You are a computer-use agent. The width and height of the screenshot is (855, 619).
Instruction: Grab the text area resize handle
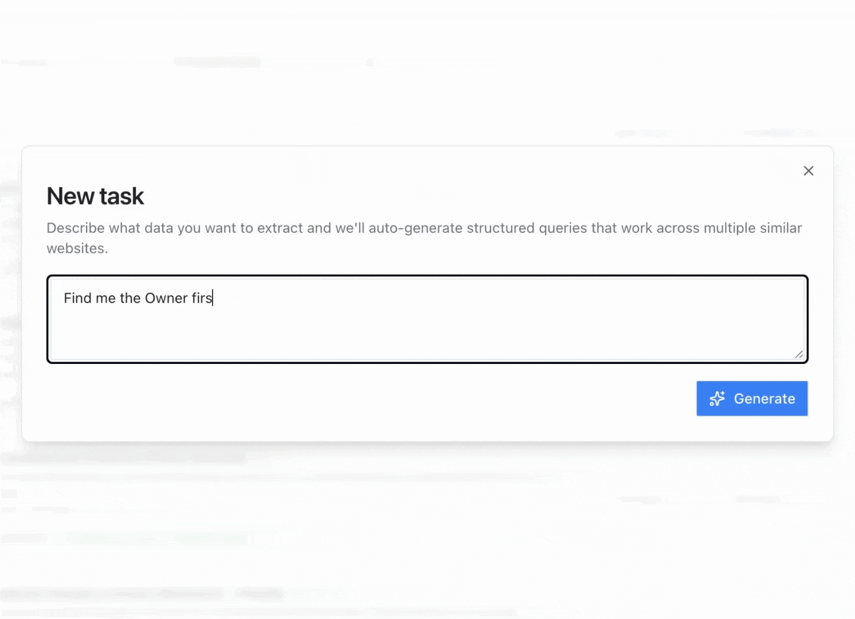799,354
